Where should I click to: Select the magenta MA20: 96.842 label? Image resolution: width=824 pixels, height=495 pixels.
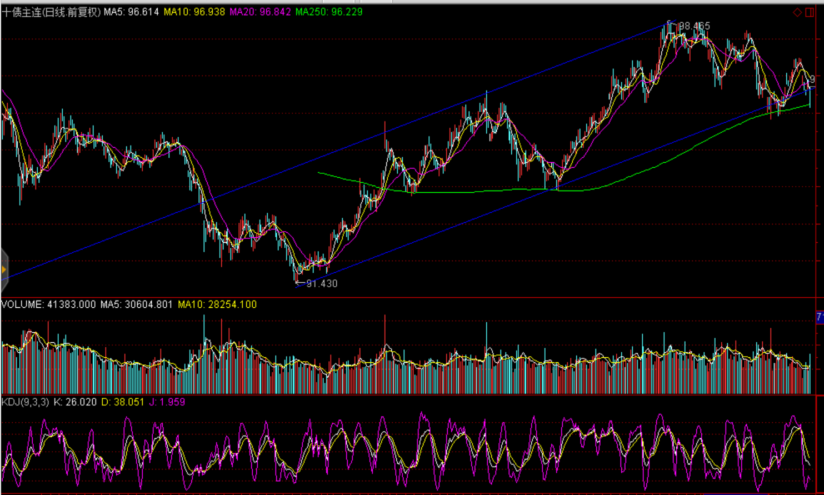tap(260, 12)
